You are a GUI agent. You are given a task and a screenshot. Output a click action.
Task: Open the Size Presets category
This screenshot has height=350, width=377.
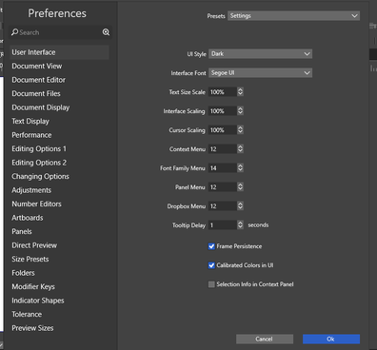tap(30, 259)
